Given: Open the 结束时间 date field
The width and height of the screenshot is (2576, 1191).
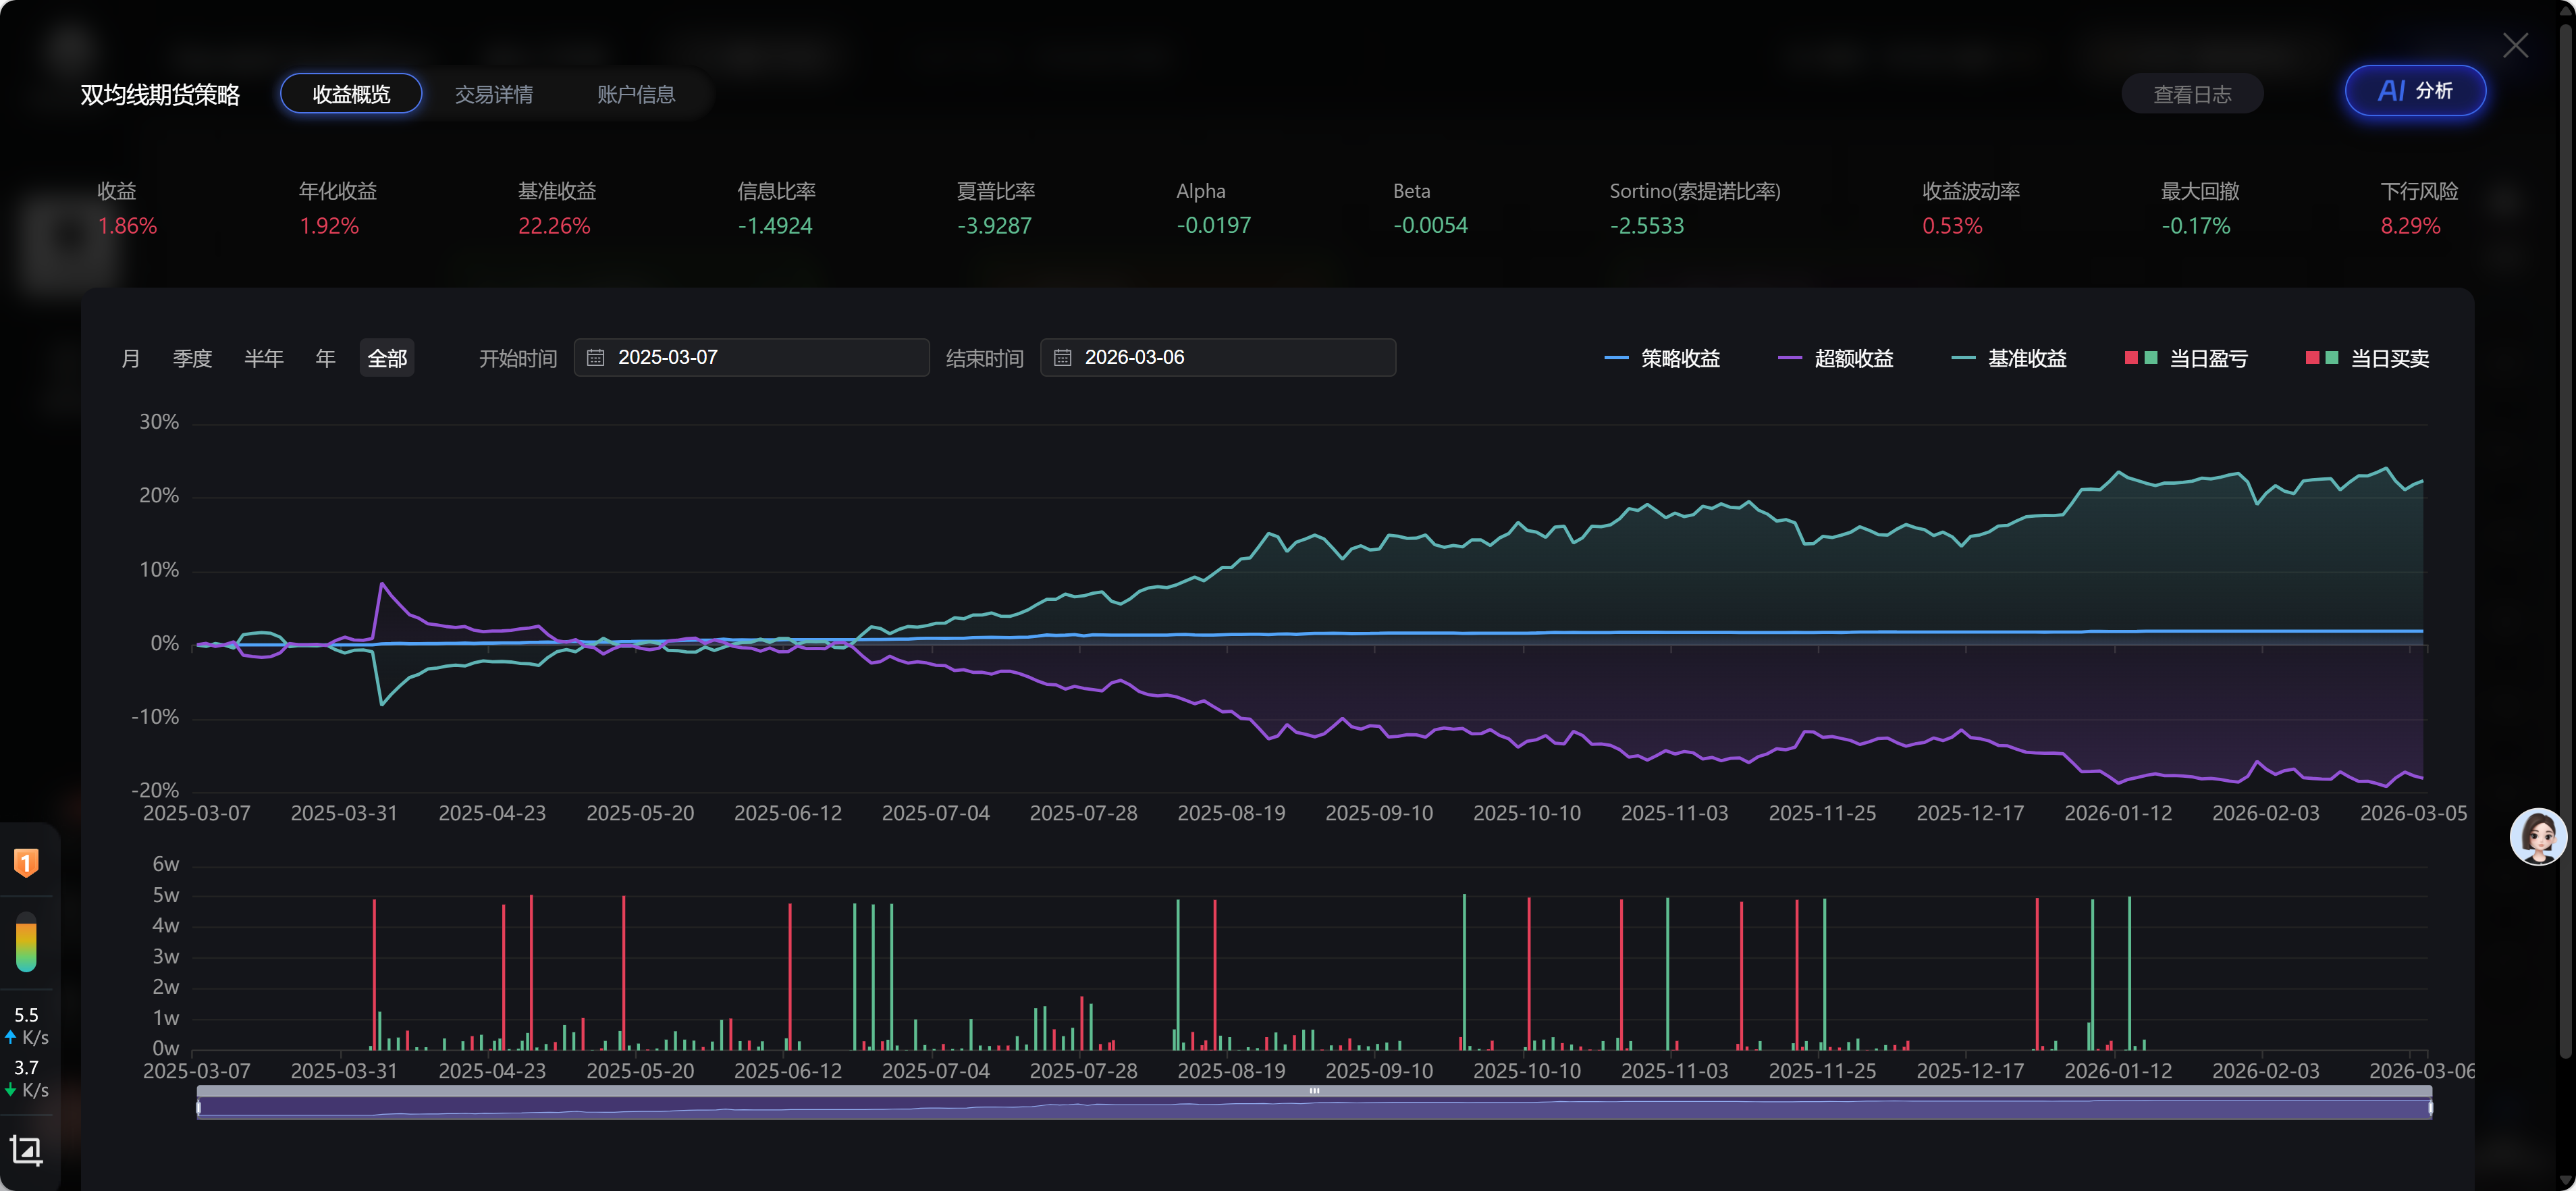Looking at the screenshot, I should pos(1218,357).
